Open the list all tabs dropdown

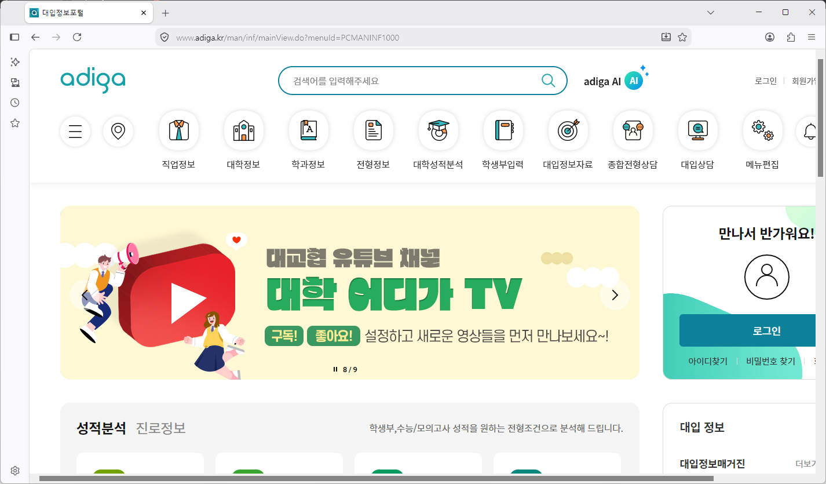click(711, 12)
